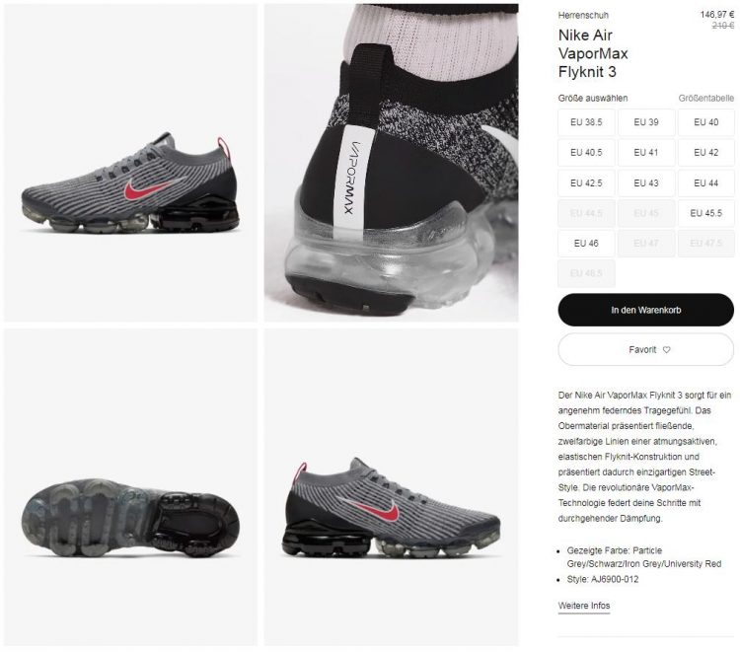The image size is (740, 652).
Task: View the VaporMax heel close-up photo
Action: pyautogui.click(x=392, y=163)
